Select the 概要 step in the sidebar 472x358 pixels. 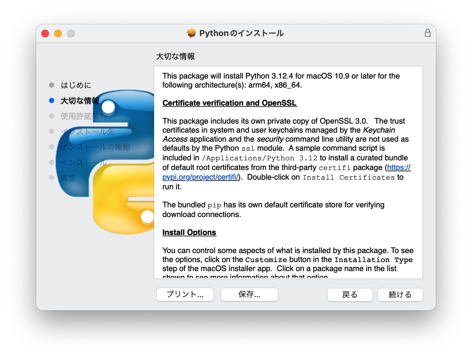pos(68,178)
